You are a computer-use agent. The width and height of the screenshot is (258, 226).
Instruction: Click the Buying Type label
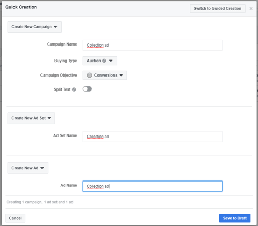[x=66, y=61]
